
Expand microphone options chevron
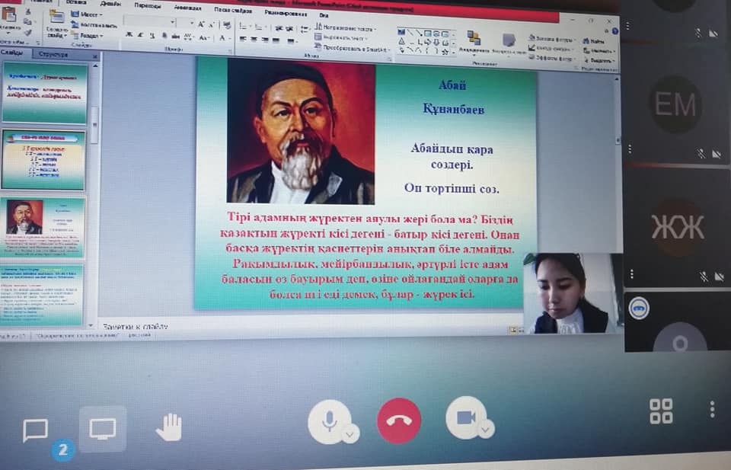[350, 434]
